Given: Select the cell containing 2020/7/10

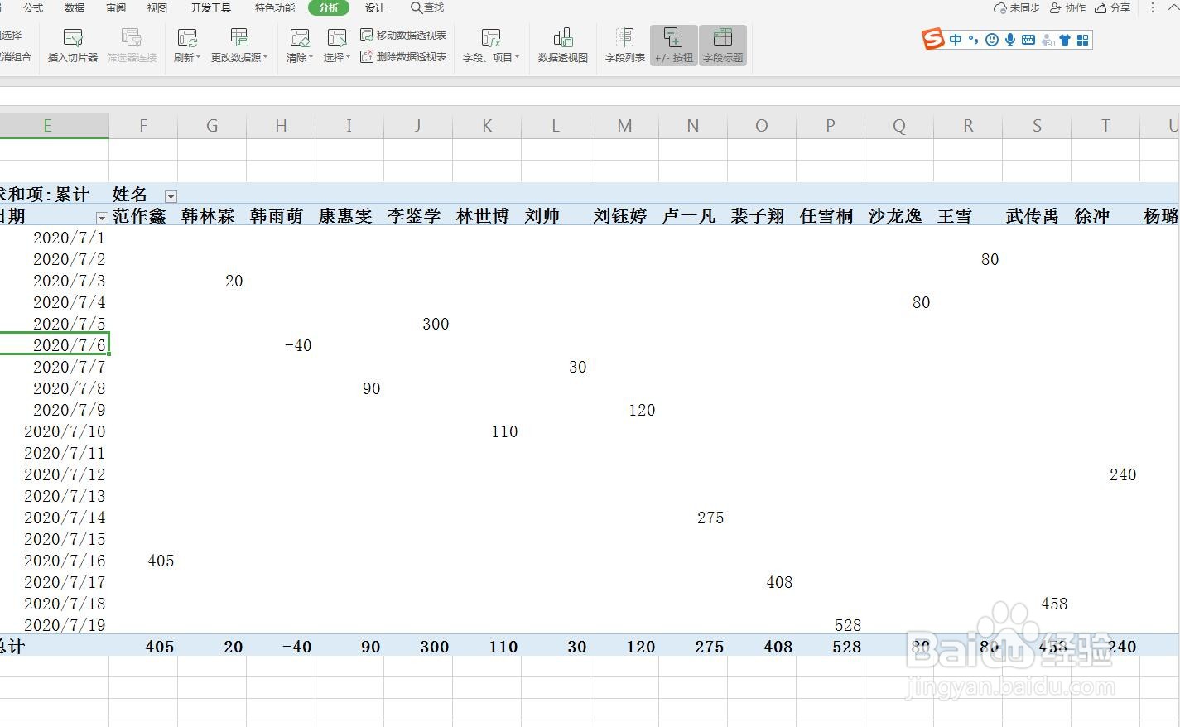Looking at the screenshot, I should point(65,431).
